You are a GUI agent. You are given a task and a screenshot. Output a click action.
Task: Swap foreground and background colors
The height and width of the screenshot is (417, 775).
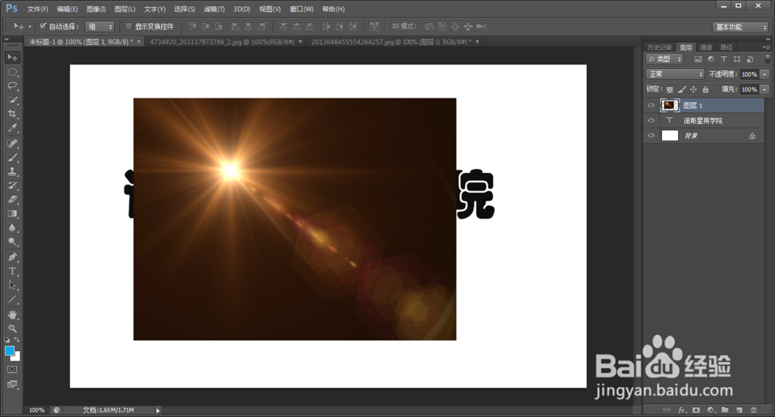pyautogui.click(x=17, y=339)
